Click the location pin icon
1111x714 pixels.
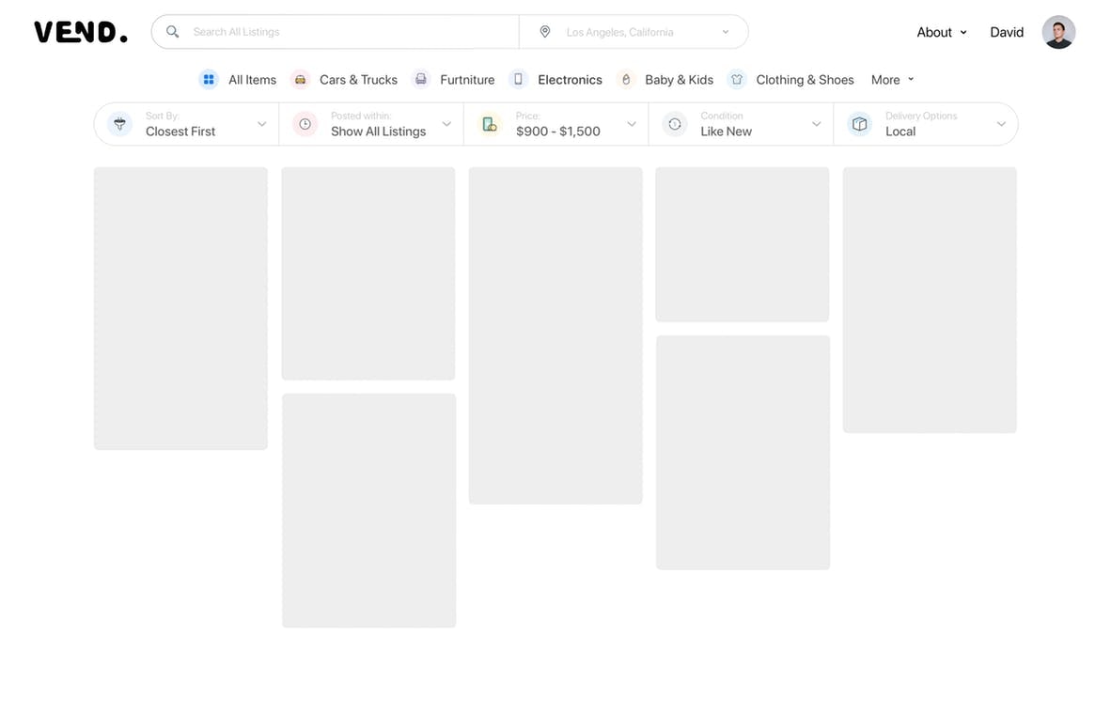coord(545,32)
